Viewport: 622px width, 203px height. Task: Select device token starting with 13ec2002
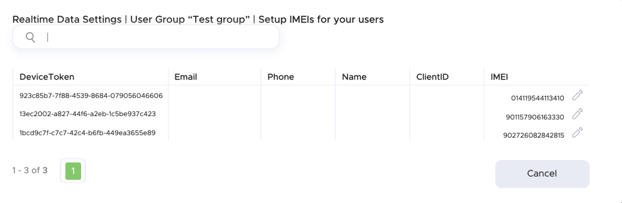point(87,114)
